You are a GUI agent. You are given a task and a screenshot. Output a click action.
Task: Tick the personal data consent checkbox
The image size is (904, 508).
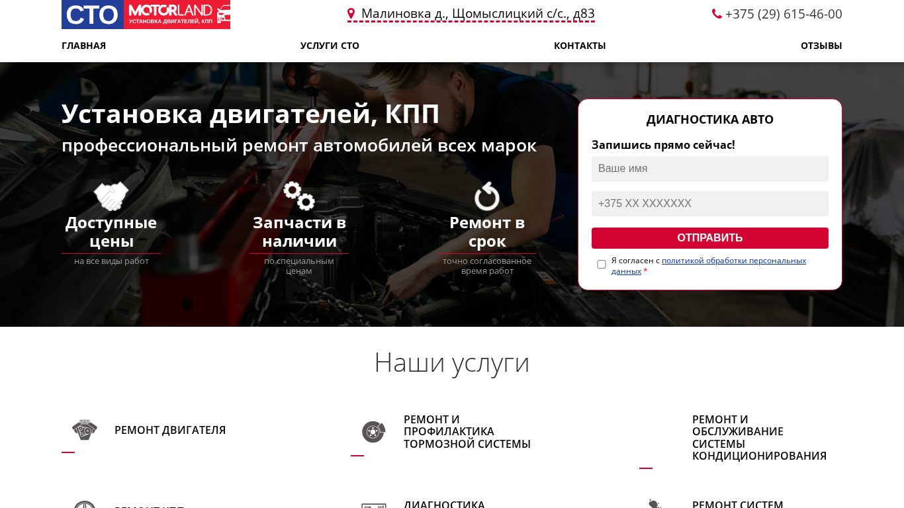point(602,265)
